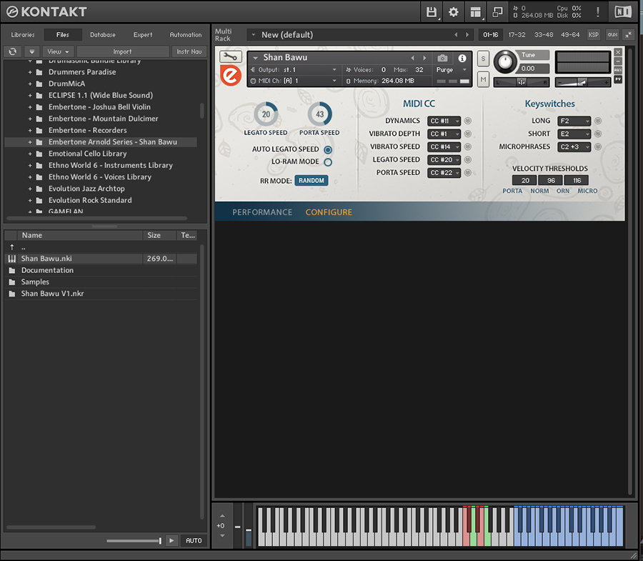643x561 pixels.
Task: Show rack page 33-48
Action: click(x=544, y=35)
